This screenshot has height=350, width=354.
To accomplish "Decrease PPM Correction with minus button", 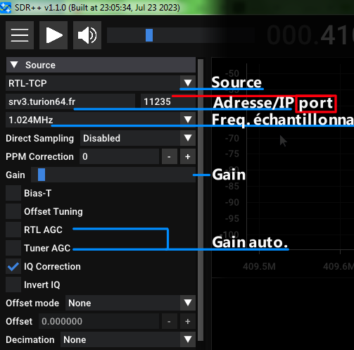I will coord(170,156).
